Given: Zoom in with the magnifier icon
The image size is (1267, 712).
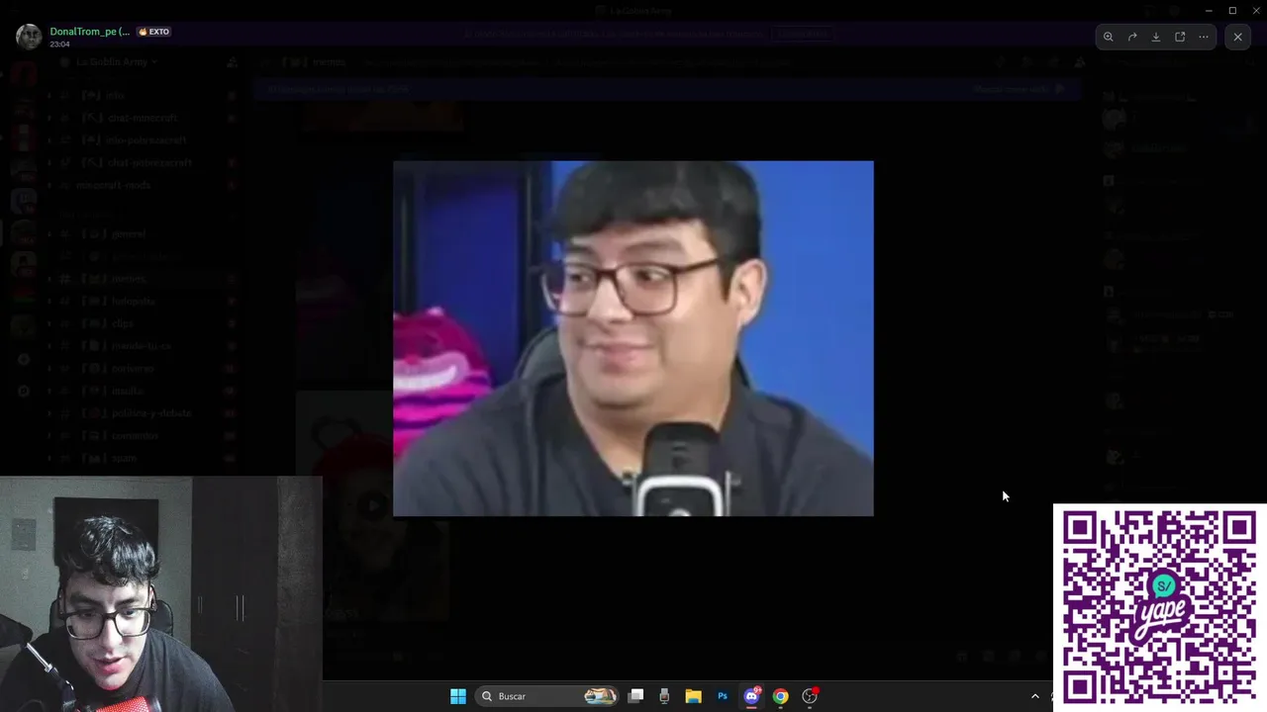Looking at the screenshot, I should pyautogui.click(x=1109, y=37).
